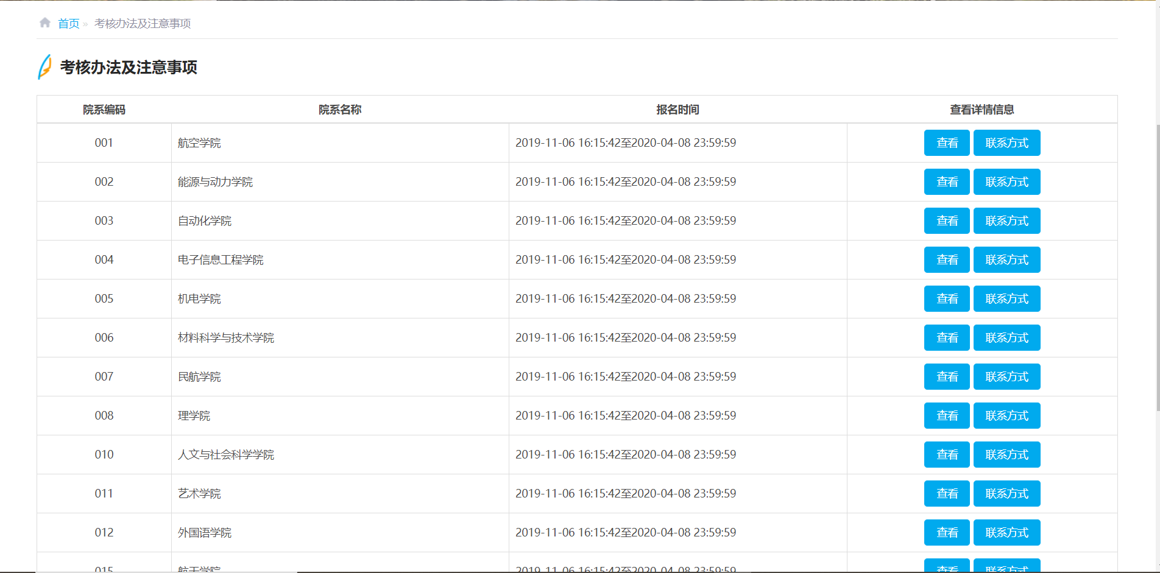View details for 外国语学院

coord(947,532)
